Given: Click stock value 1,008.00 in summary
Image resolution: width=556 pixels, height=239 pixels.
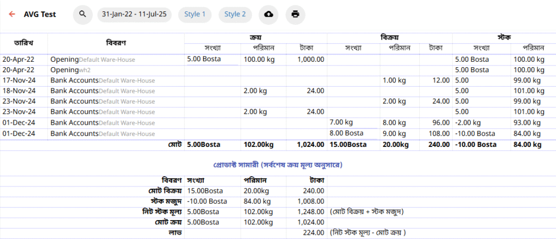Looking at the screenshot, I should (x=311, y=202).
